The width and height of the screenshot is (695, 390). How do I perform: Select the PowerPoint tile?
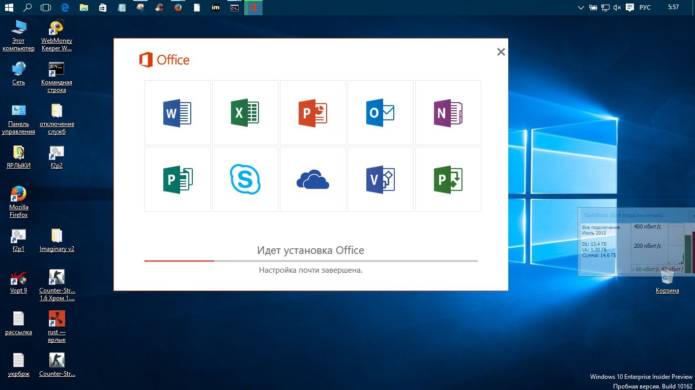click(x=312, y=113)
